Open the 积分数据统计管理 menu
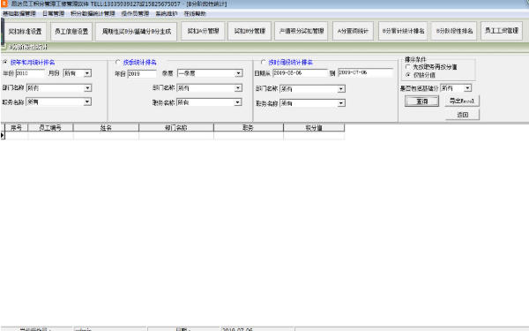Viewport: 529px width, 331px height. (93, 13)
